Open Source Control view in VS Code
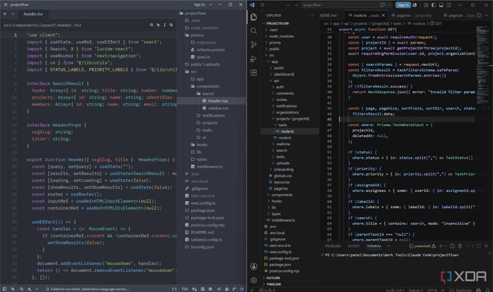The height and width of the screenshot is (292, 493). click(x=254, y=45)
